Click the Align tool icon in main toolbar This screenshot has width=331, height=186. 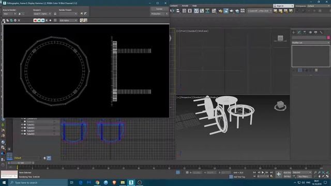coord(178,11)
